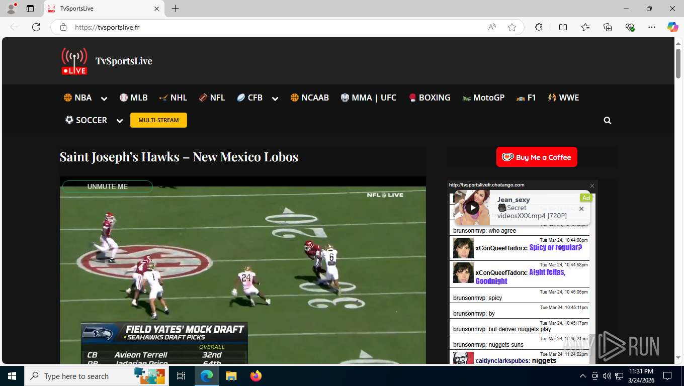Open the BOXING category
The image size is (684, 386).
tap(429, 98)
